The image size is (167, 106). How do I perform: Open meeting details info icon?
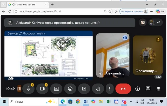pyautogui.click(x=138, y=89)
